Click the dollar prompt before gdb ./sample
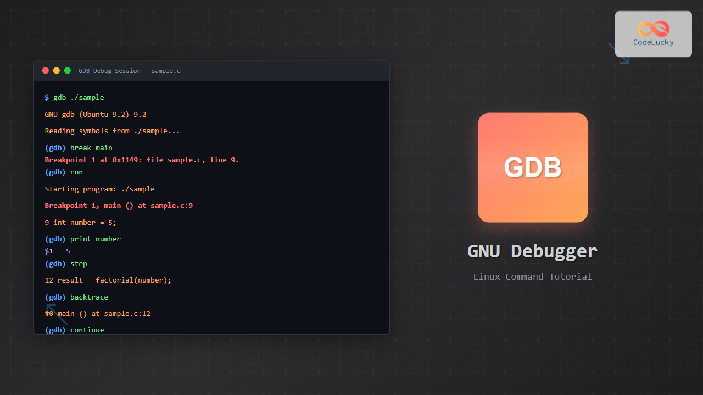 47,98
